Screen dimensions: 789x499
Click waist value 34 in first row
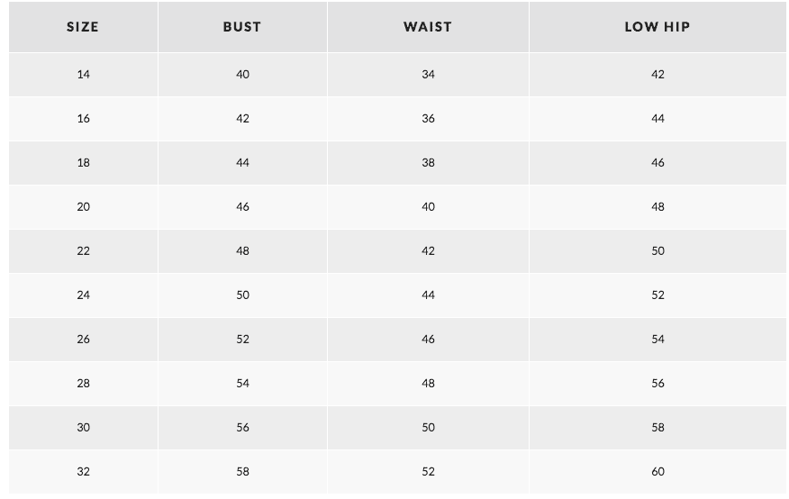click(x=428, y=75)
